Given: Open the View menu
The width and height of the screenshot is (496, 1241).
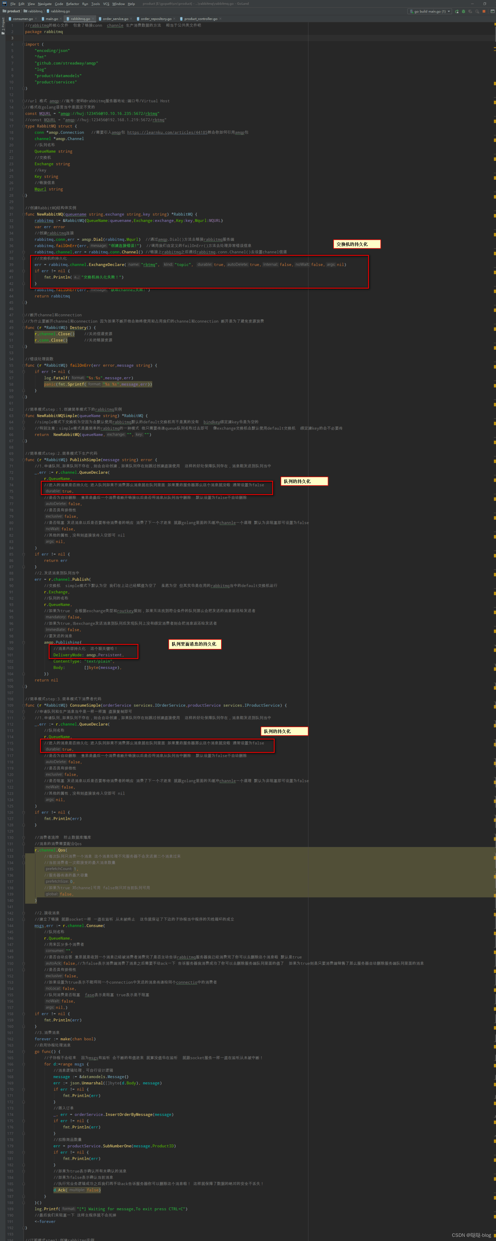Looking at the screenshot, I should (x=31, y=4).
